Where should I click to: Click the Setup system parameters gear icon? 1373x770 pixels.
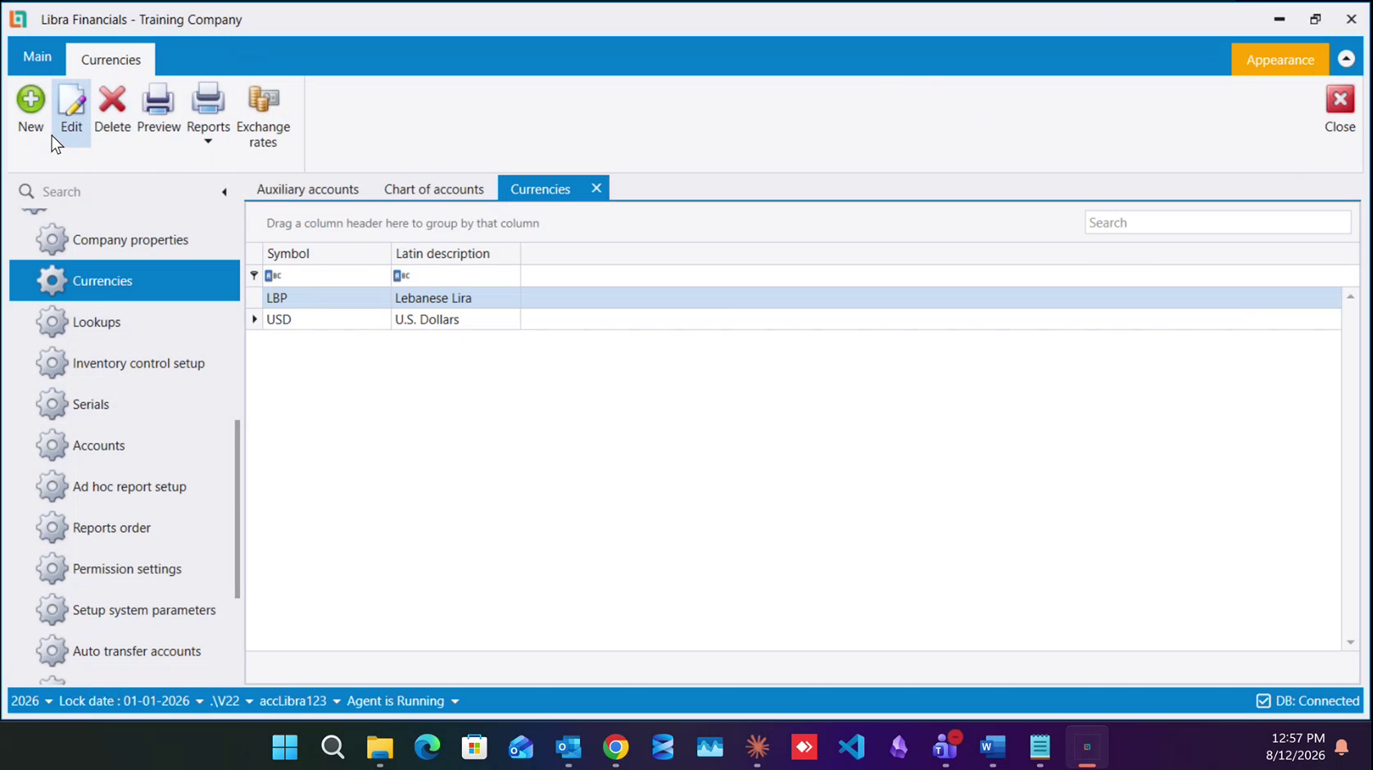tap(52, 610)
